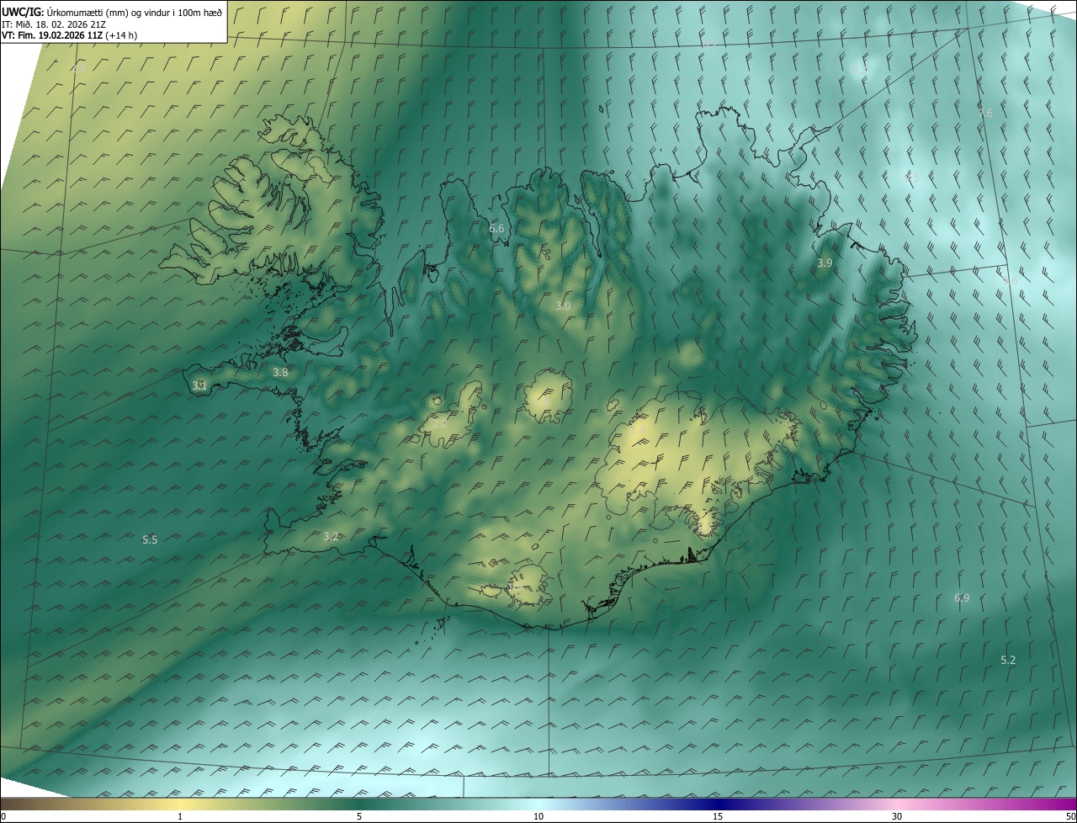1077x823 pixels.
Task: Click the 3.8 value label near Snæfellsnes
Action: coord(280,372)
